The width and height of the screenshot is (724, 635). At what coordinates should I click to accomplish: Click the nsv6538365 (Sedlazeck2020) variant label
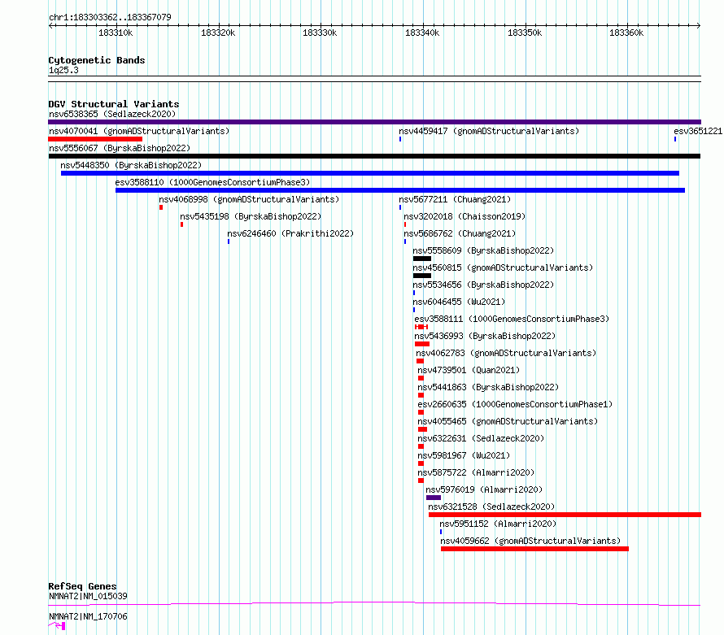tap(112, 114)
